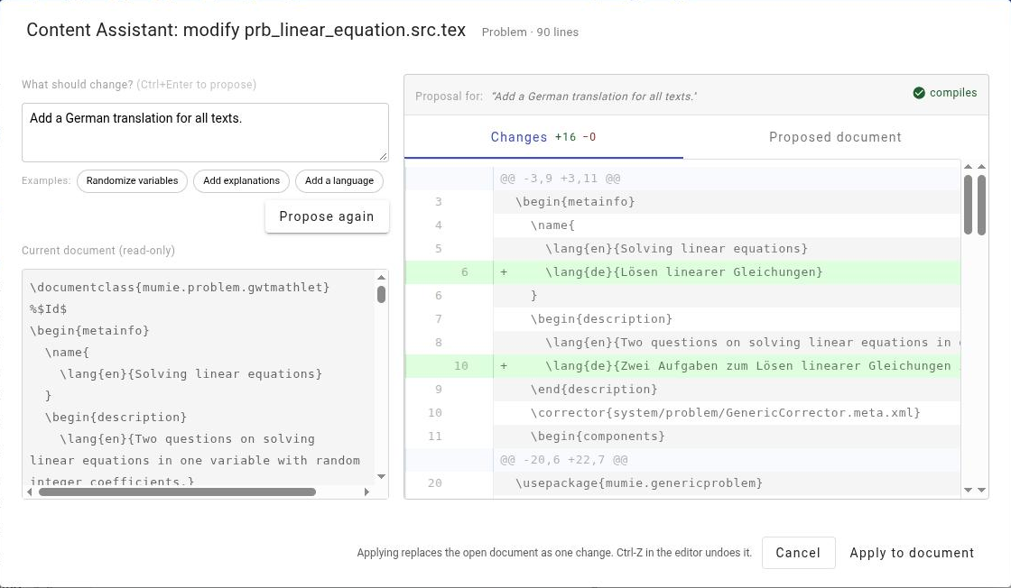
Task: Click the +16 additions count
Action: coord(565,137)
